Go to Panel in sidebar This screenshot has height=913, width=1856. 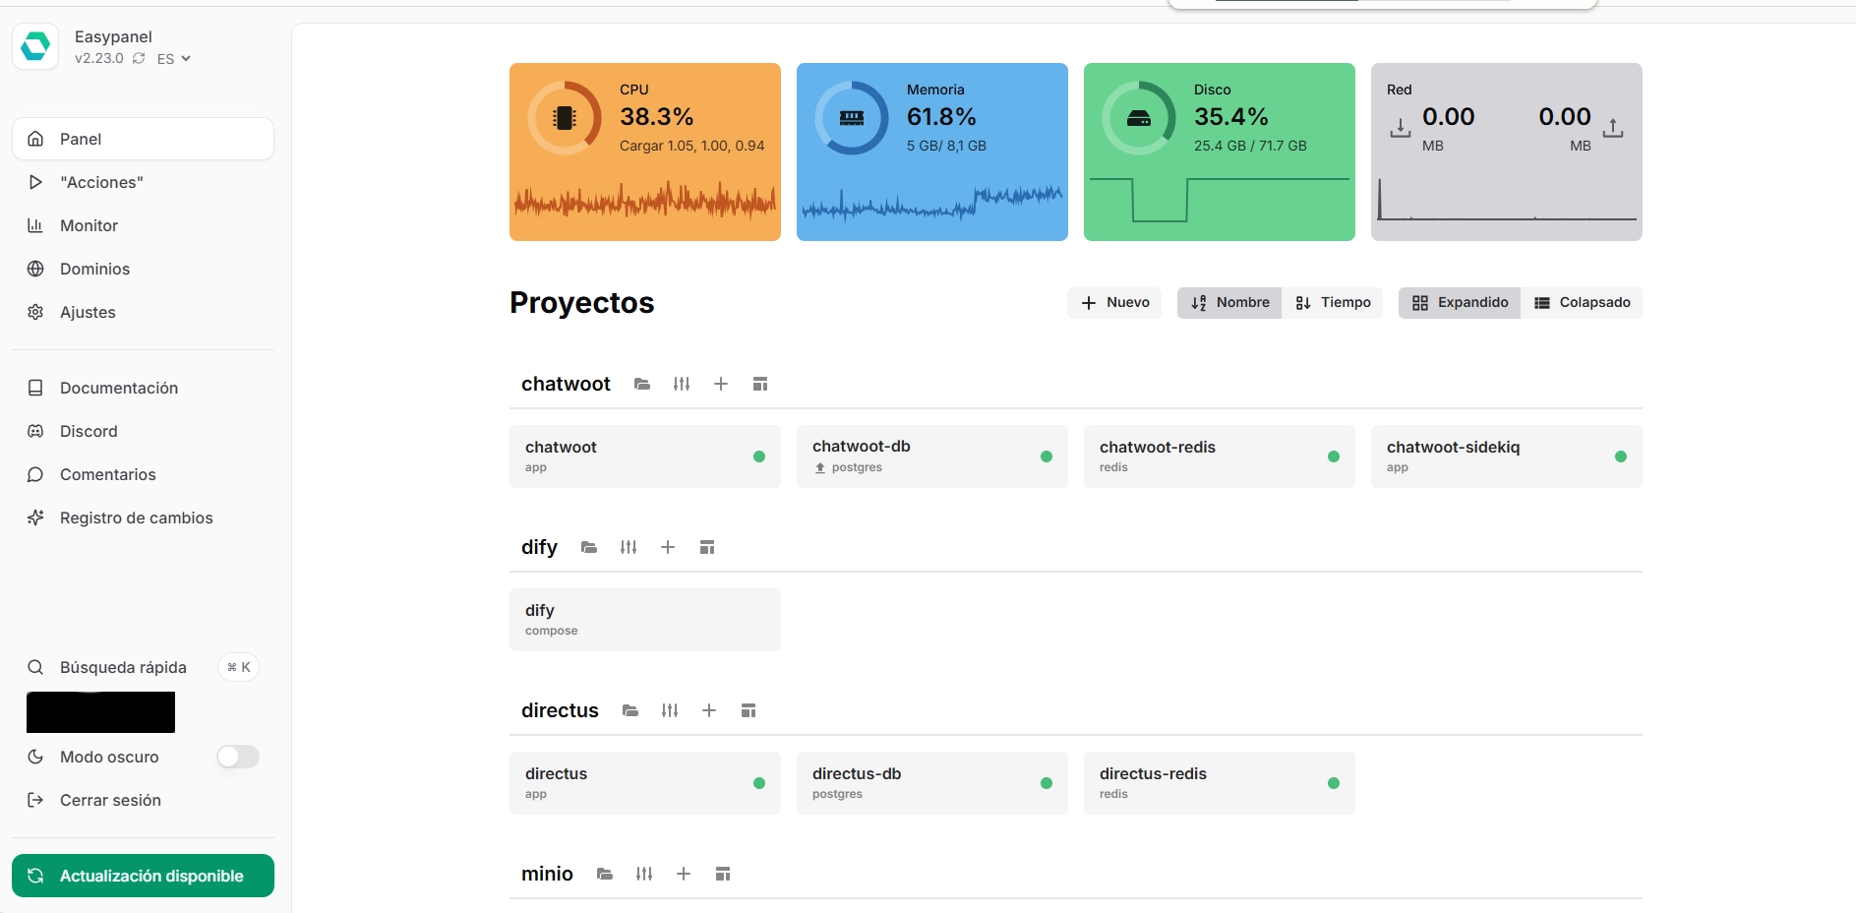pos(143,139)
